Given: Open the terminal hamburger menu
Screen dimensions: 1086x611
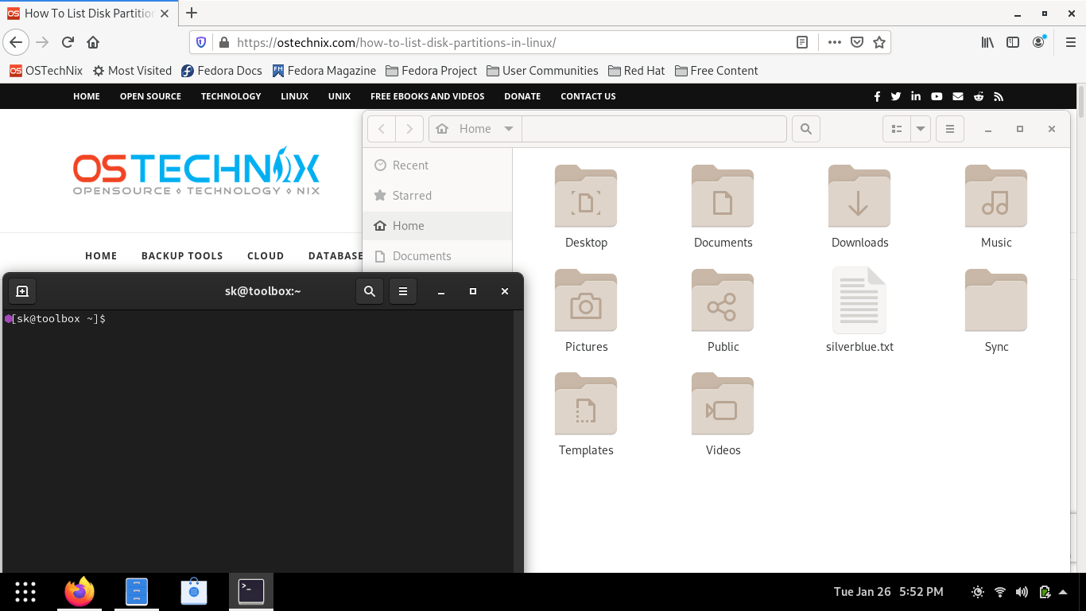Looking at the screenshot, I should (403, 290).
